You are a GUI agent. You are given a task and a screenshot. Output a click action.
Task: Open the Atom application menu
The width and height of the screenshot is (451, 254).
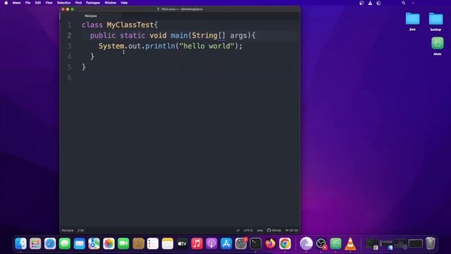pyautogui.click(x=16, y=3)
